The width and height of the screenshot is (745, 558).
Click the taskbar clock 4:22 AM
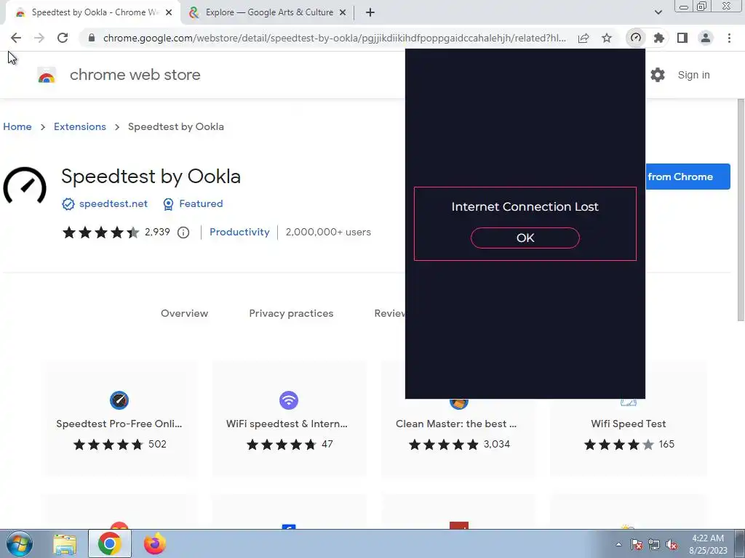[x=708, y=538]
